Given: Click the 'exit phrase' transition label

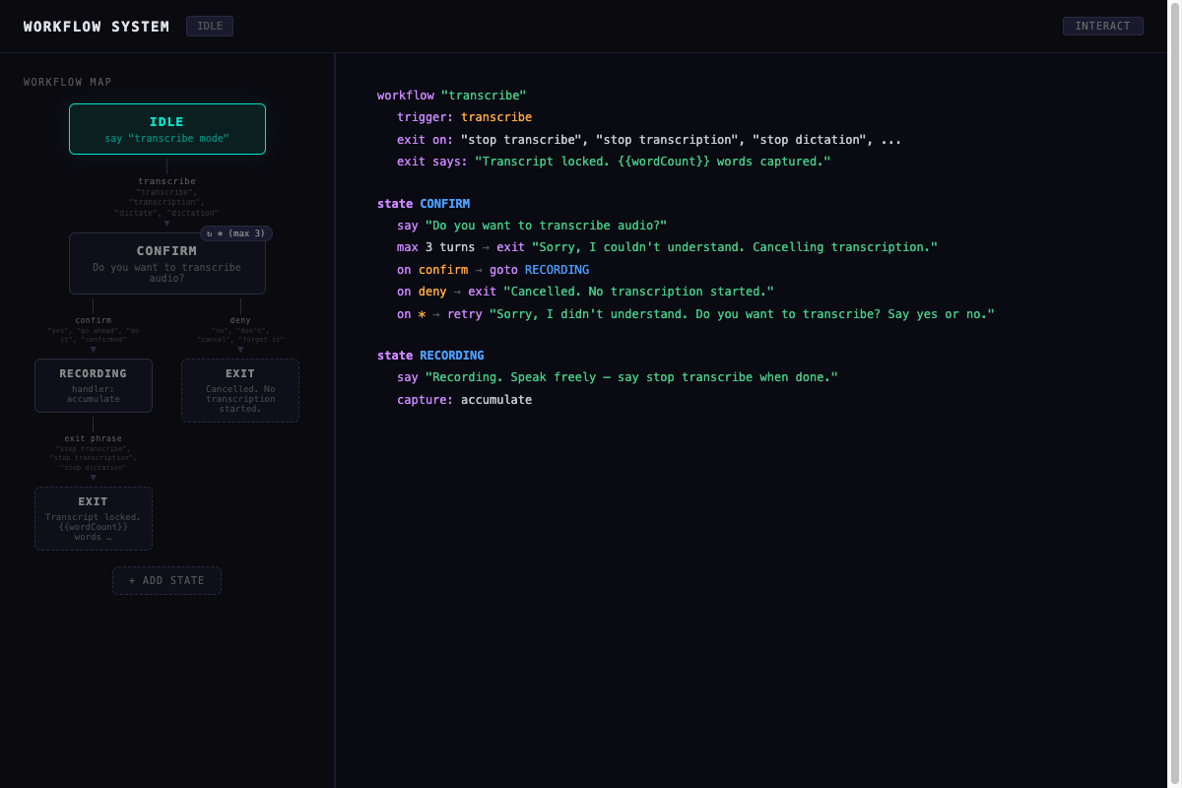Looking at the screenshot, I should point(94,438).
